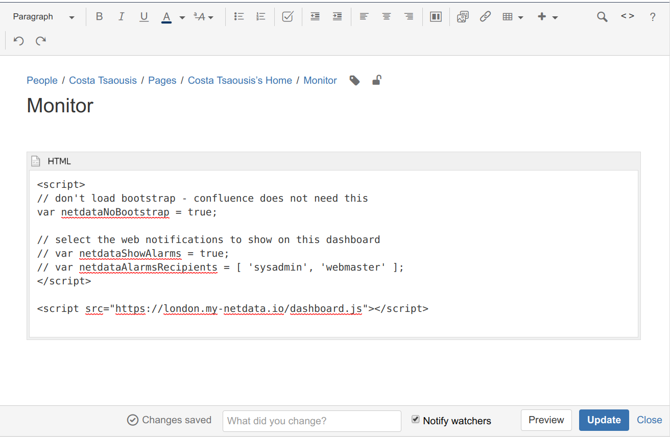This screenshot has height=437, width=670.
Task: Insert a task list checkbox
Action: (288, 17)
